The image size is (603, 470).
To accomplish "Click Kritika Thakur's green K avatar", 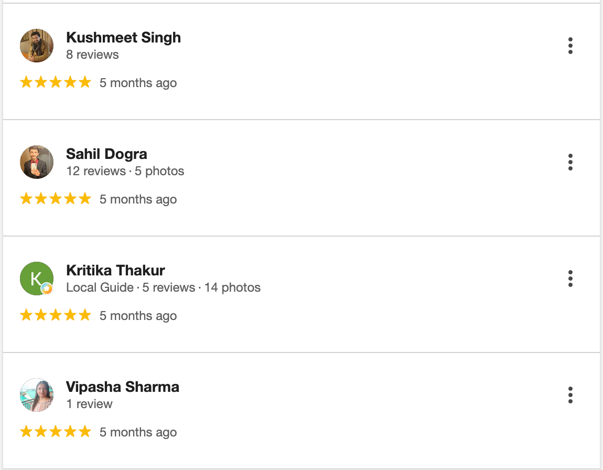I will click(x=35, y=276).
